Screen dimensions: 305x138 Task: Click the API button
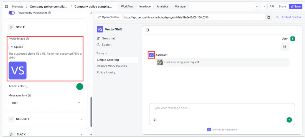pyautogui.click(x=271, y=7)
